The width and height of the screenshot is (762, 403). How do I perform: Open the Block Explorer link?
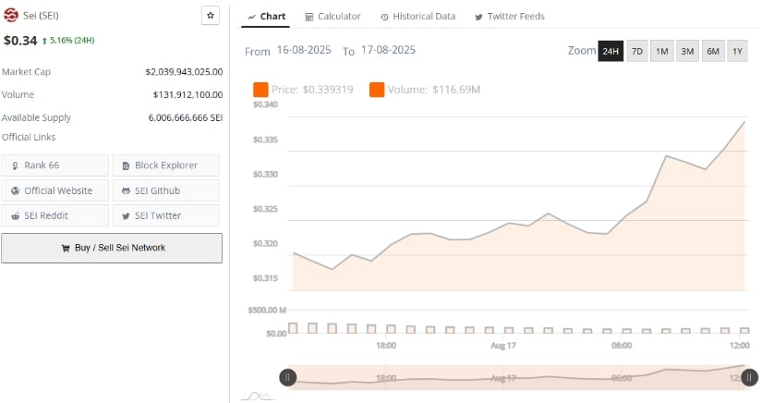(x=165, y=165)
